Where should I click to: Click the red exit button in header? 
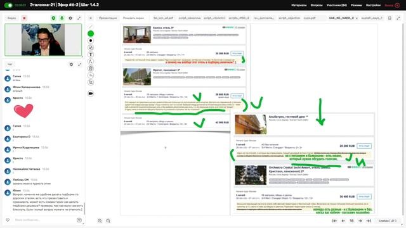[x=392, y=5]
